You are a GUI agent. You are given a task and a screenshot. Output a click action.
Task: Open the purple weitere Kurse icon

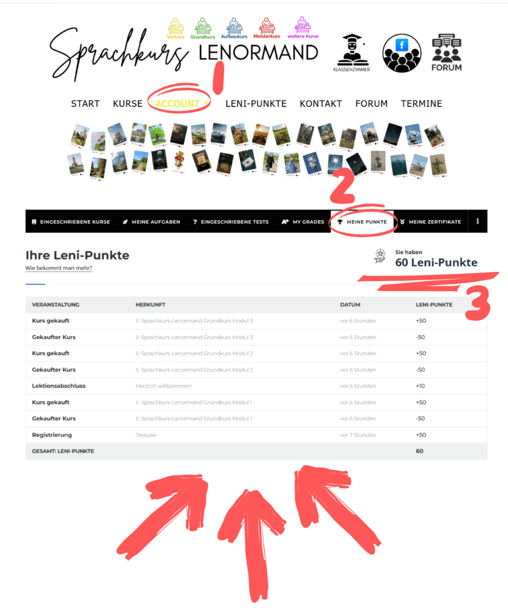click(x=303, y=28)
